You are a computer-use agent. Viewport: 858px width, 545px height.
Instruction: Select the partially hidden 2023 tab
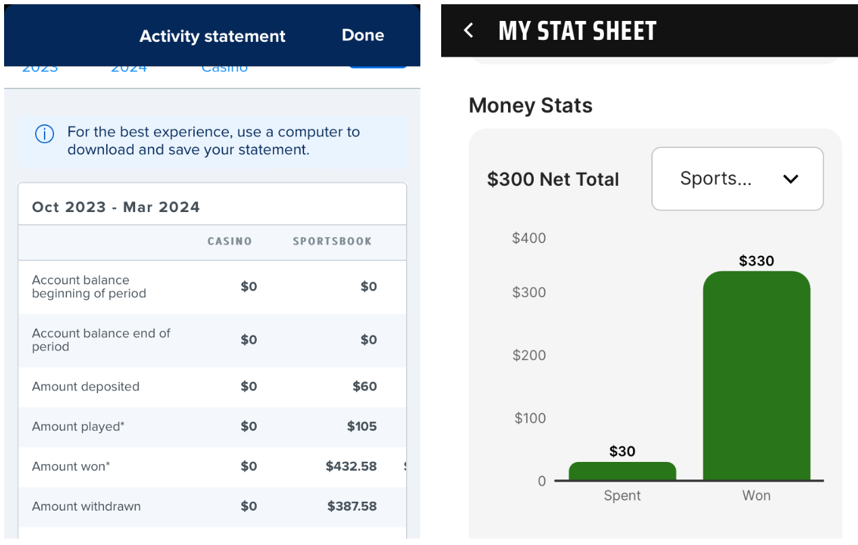(40, 68)
